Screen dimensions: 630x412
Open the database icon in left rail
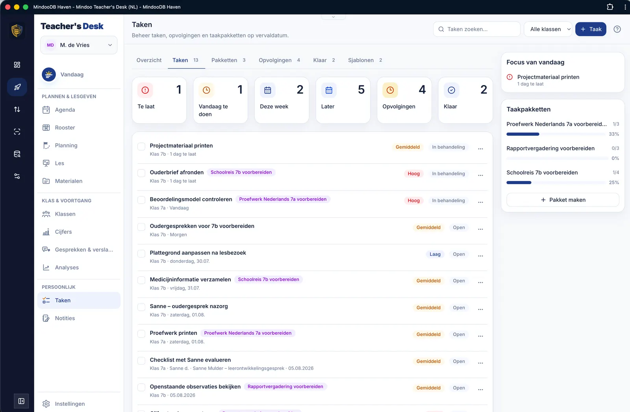point(17,154)
